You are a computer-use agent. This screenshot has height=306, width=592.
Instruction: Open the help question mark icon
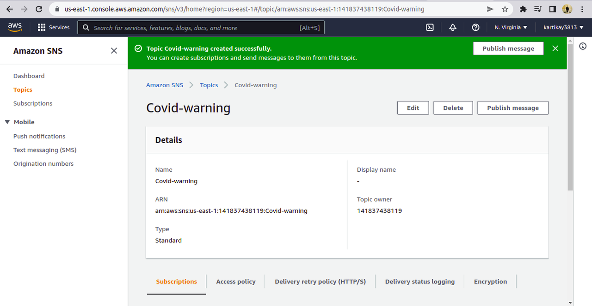475,28
